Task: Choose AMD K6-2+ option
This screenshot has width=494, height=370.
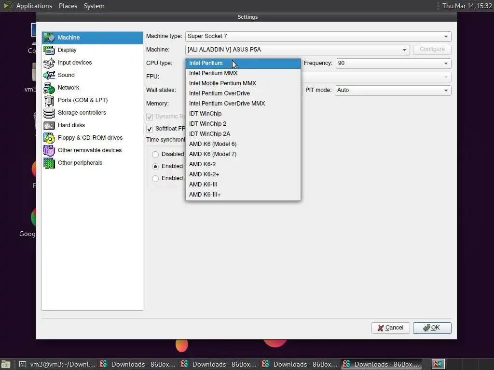Action: coord(243,174)
